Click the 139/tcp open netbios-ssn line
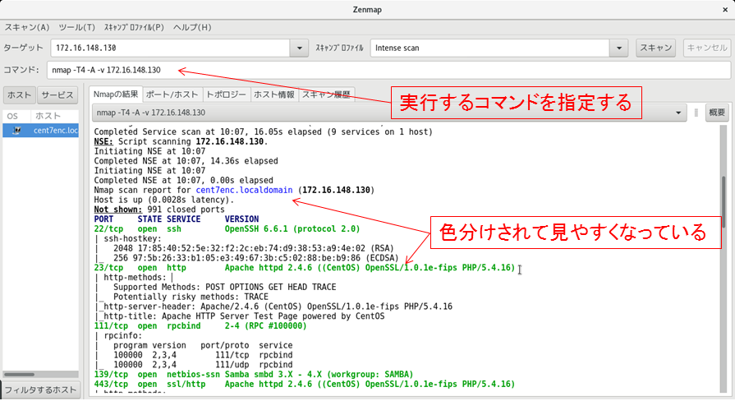Viewport: 735px width, 401px height. tap(254, 374)
